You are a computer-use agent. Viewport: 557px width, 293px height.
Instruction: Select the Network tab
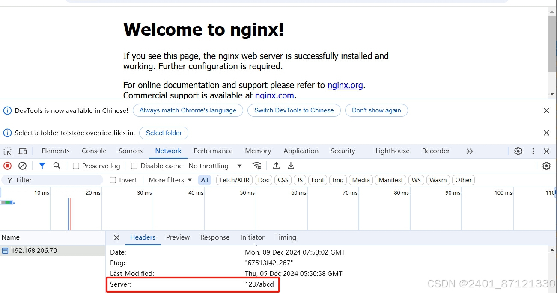[168, 151]
